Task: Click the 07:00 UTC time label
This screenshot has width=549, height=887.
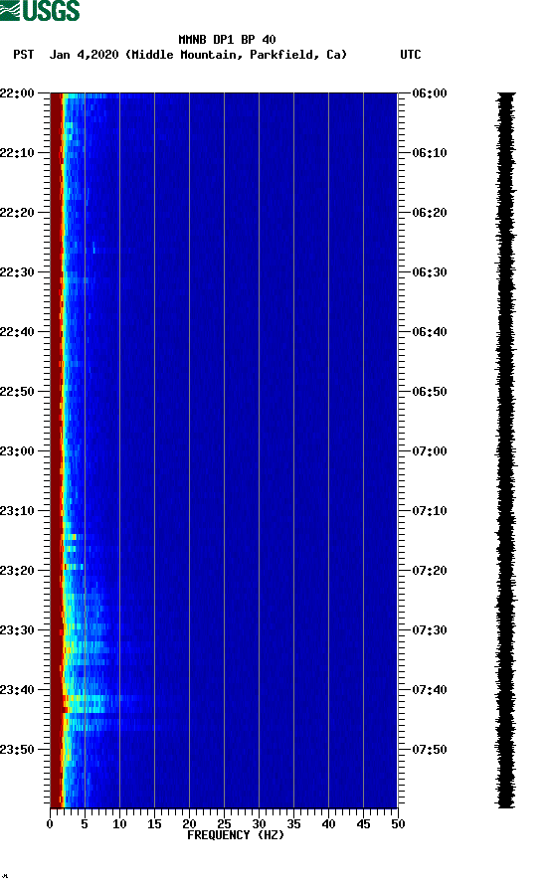Action: tap(430, 451)
